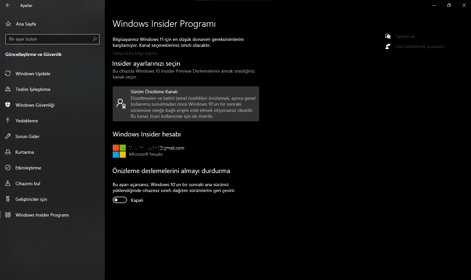Click the Sürüm Önizleme Kanalı channel button
471x280 pixels.
pos(186,104)
